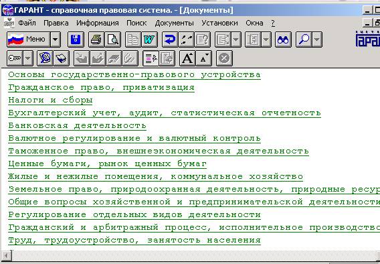Click the tray with incoming arrow icon
380x264 pixels.
click(x=82, y=58)
